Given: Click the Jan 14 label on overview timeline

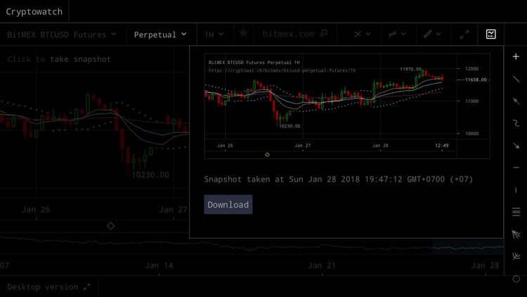Looking at the screenshot, I should (159, 265).
